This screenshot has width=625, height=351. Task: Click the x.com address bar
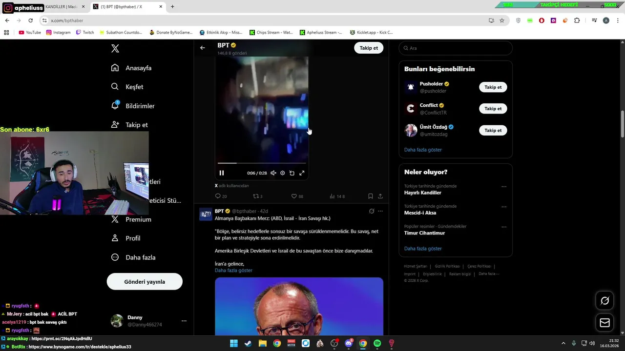(x=264, y=20)
